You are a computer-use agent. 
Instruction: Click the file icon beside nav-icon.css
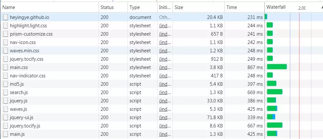pyautogui.click(x=5, y=42)
